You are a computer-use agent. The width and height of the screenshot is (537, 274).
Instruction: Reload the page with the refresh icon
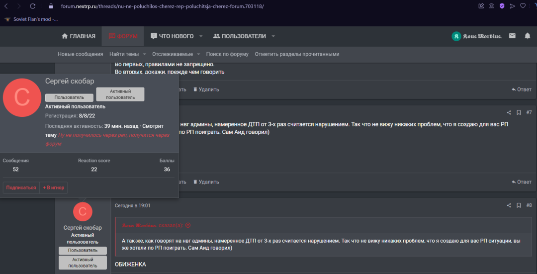pyautogui.click(x=33, y=6)
